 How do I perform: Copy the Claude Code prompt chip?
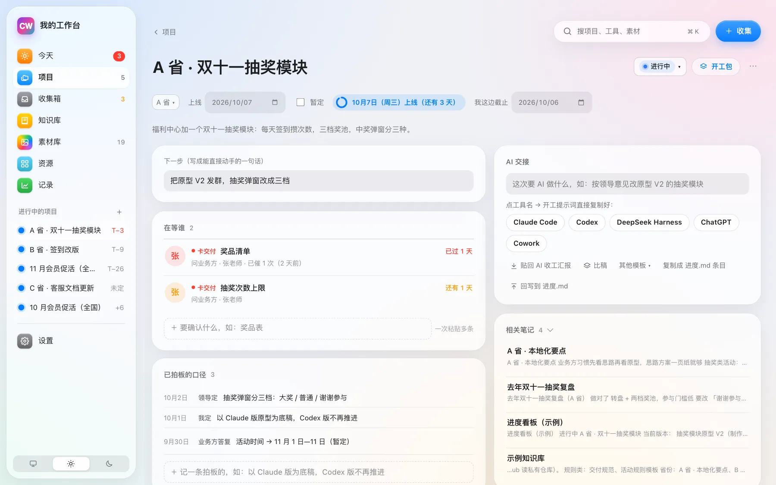535,222
